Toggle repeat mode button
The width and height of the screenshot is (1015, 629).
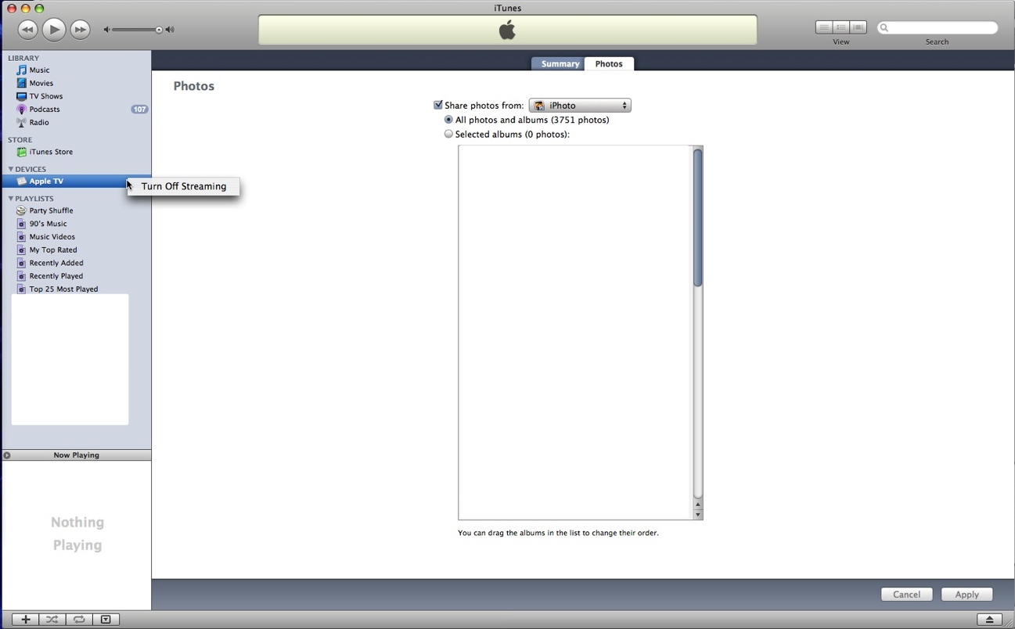point(79,620)
